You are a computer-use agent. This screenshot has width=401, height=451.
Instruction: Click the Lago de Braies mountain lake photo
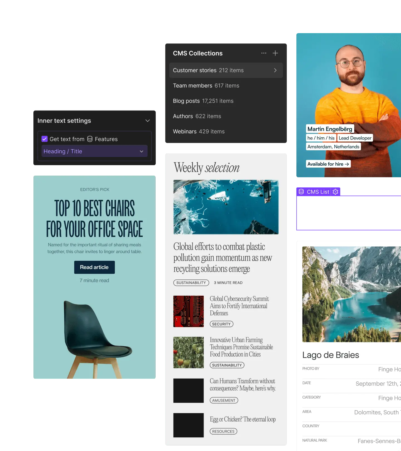351,294
